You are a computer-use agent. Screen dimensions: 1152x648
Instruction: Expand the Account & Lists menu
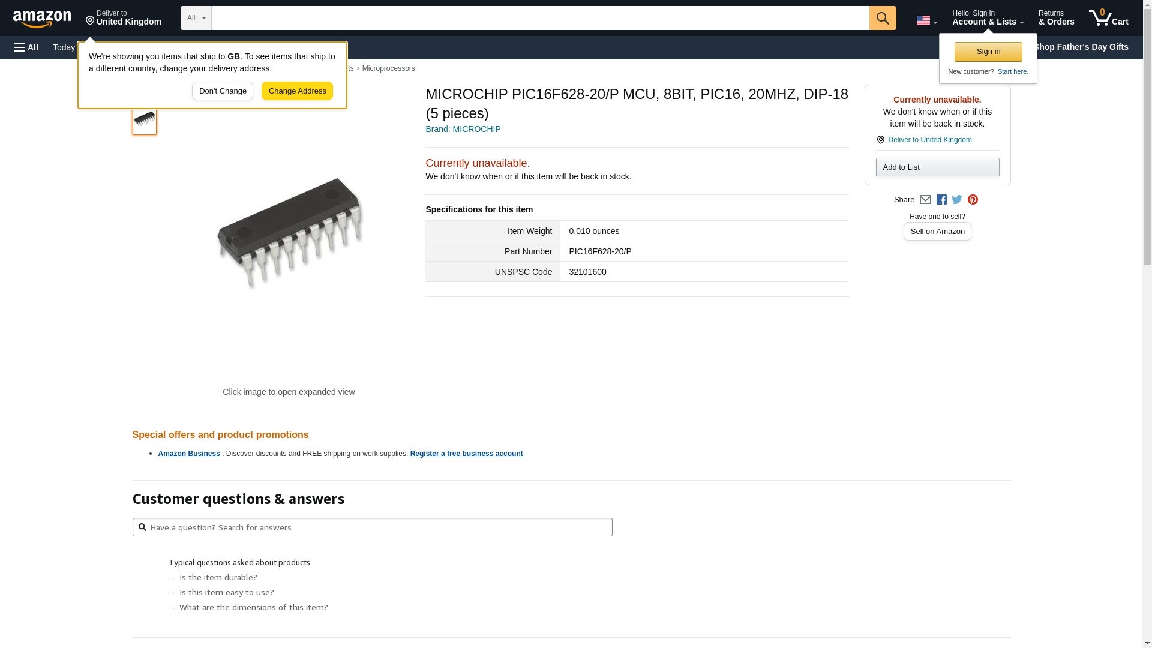click(x=988, y=18)
